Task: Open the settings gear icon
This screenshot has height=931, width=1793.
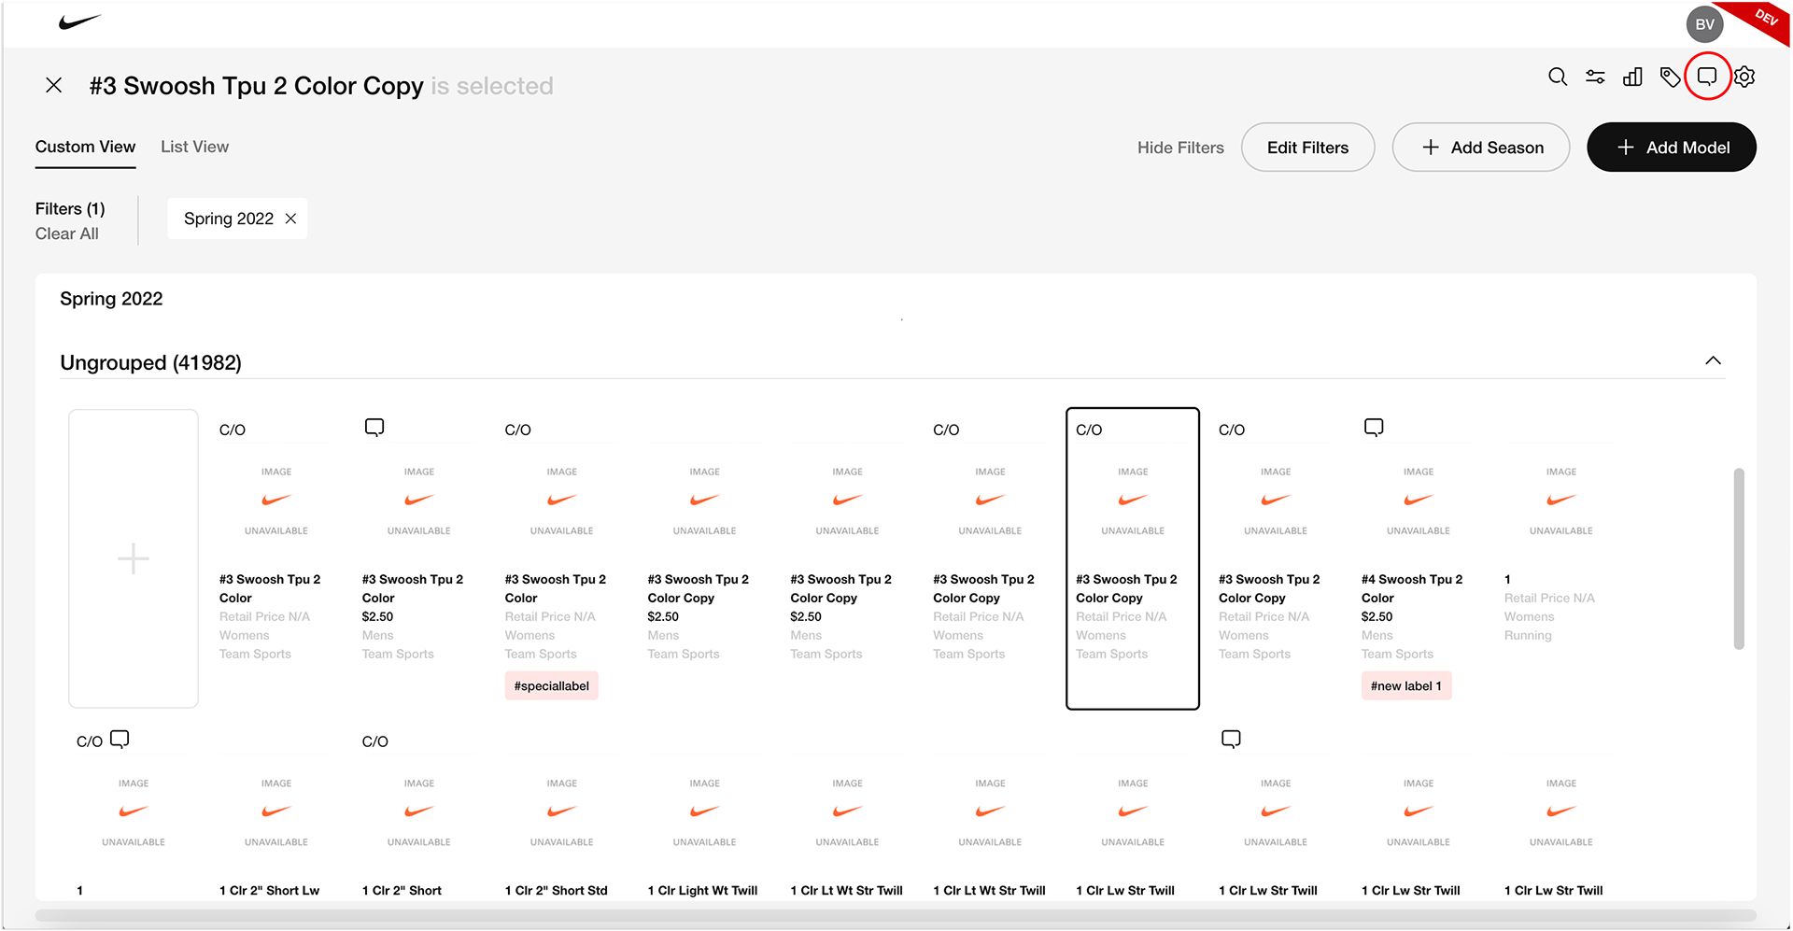Action: point(1744,78)
